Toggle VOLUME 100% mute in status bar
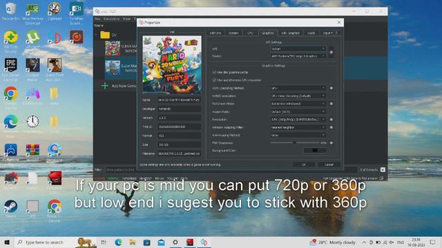The width and height of the screenshot is (442, 248). coord(177,178)
